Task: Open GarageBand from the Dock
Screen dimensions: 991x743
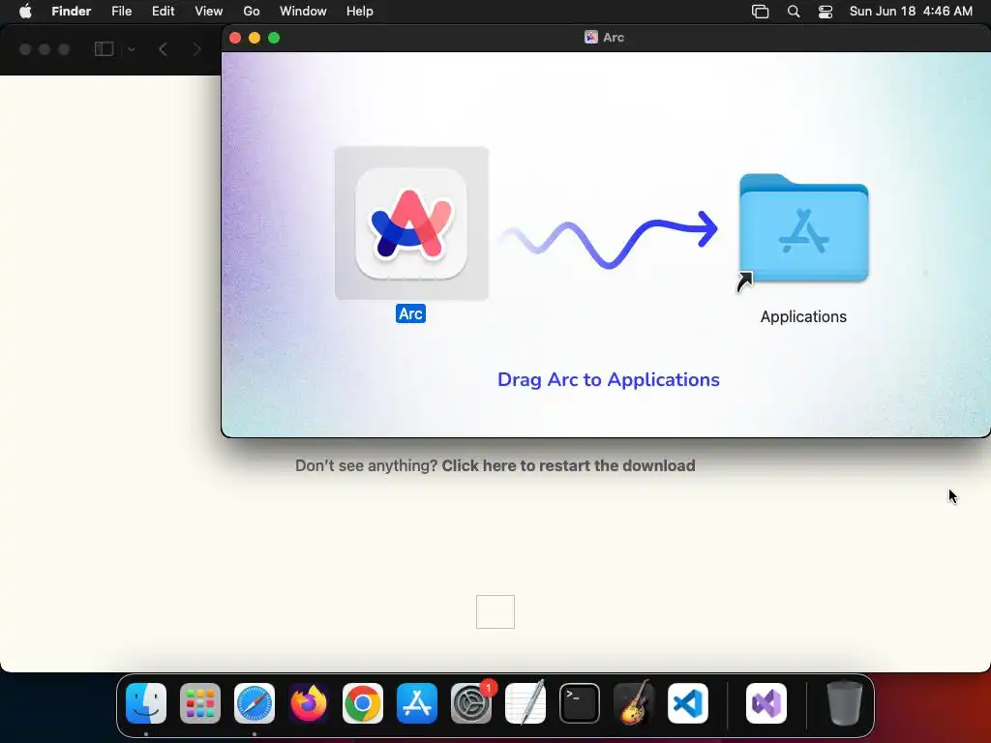Action: [634, 703]
